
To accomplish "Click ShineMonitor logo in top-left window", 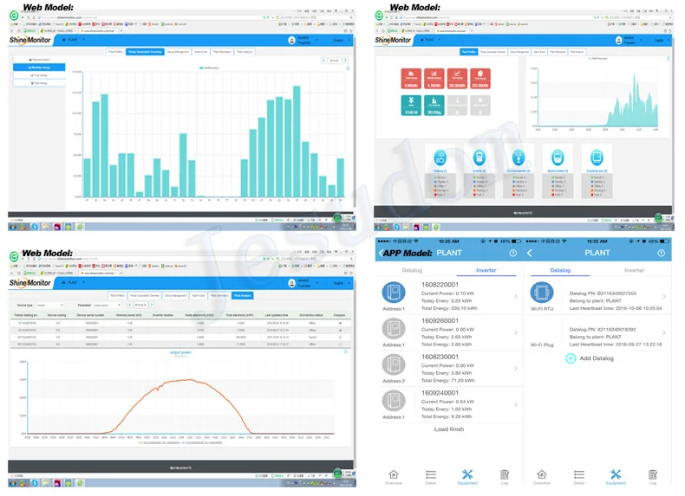I will 30,40.
